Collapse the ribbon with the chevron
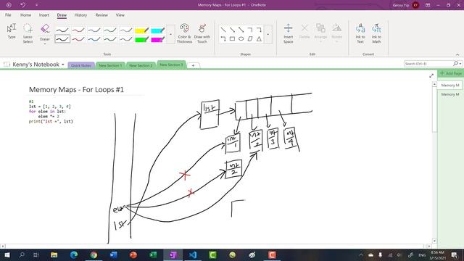 tap(457, 54)
